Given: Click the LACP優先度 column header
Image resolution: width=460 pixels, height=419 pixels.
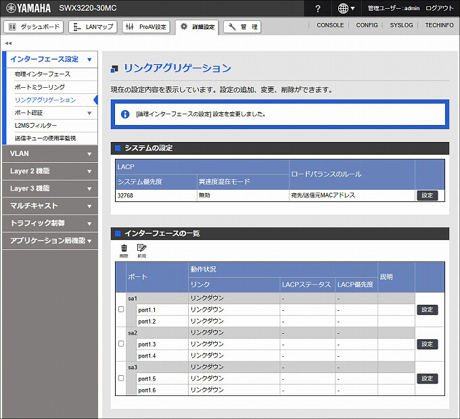Looking at the screenshot, I should click(355, 285).
